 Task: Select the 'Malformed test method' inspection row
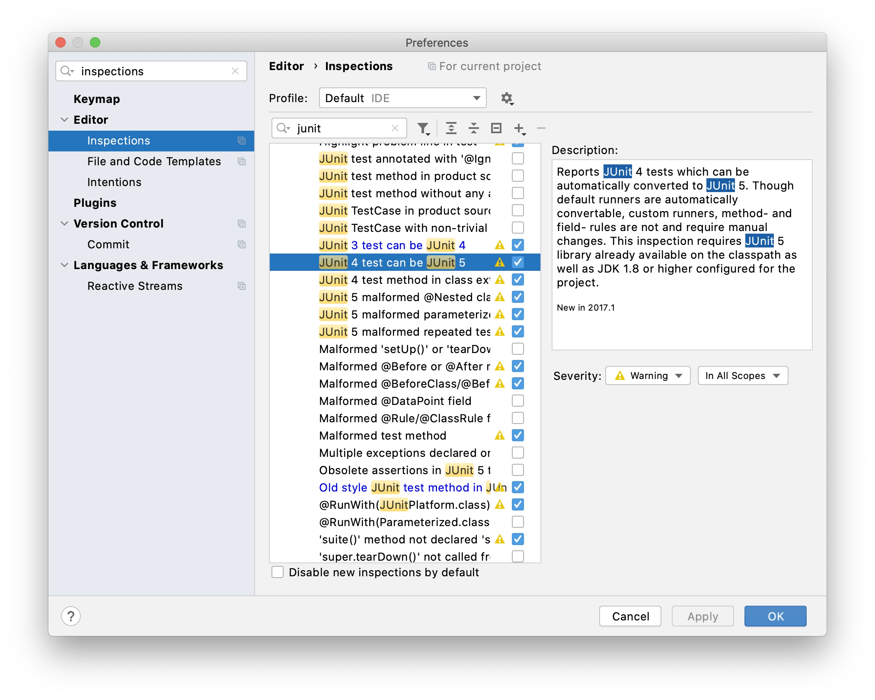(x=383, y=435)
